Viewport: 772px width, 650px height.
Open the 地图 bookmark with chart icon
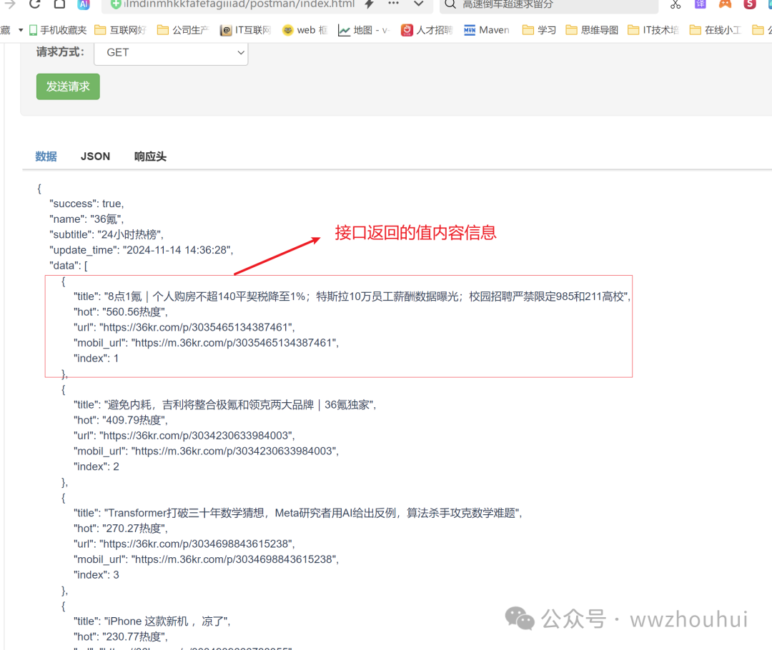tap(364, 30)
